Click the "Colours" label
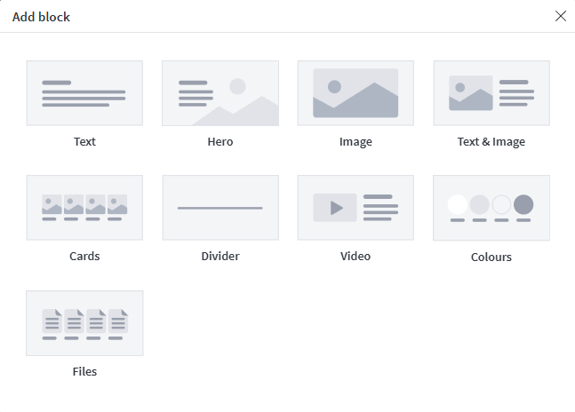This screenshot has height=412, width=575. click(x=491, y=257)
